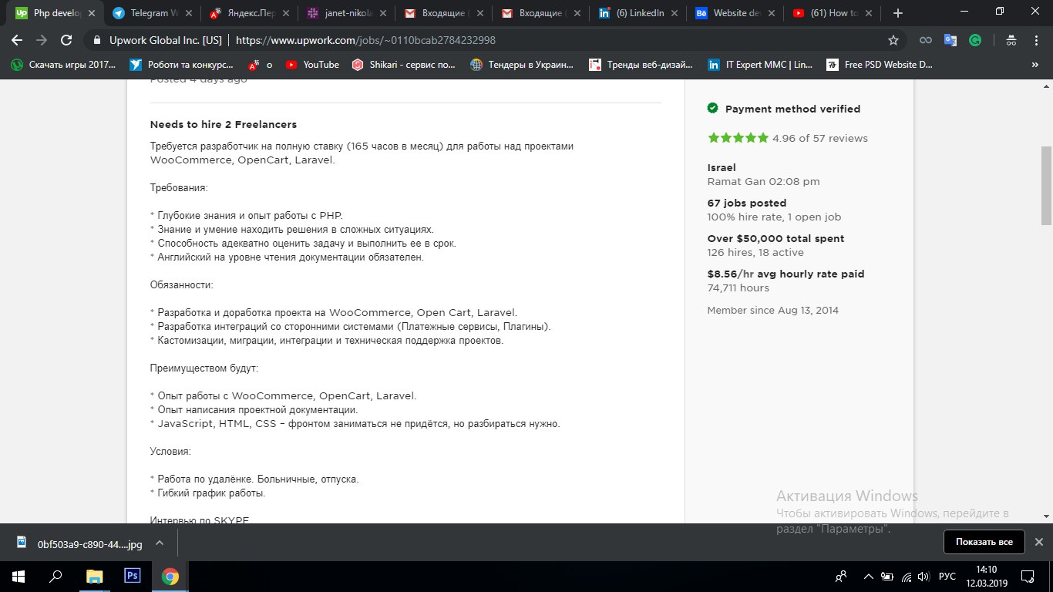
Task: Open the incognito-style extension icon
Action: [1011, 40]
